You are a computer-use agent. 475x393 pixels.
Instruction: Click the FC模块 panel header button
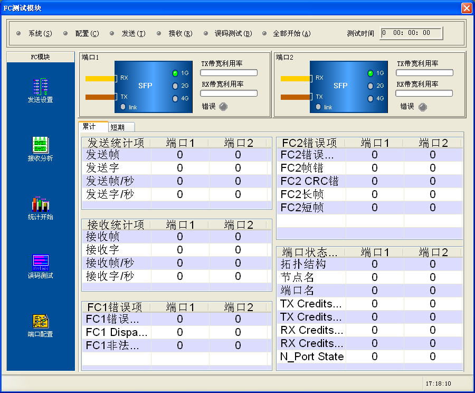[x=41, y=57]
